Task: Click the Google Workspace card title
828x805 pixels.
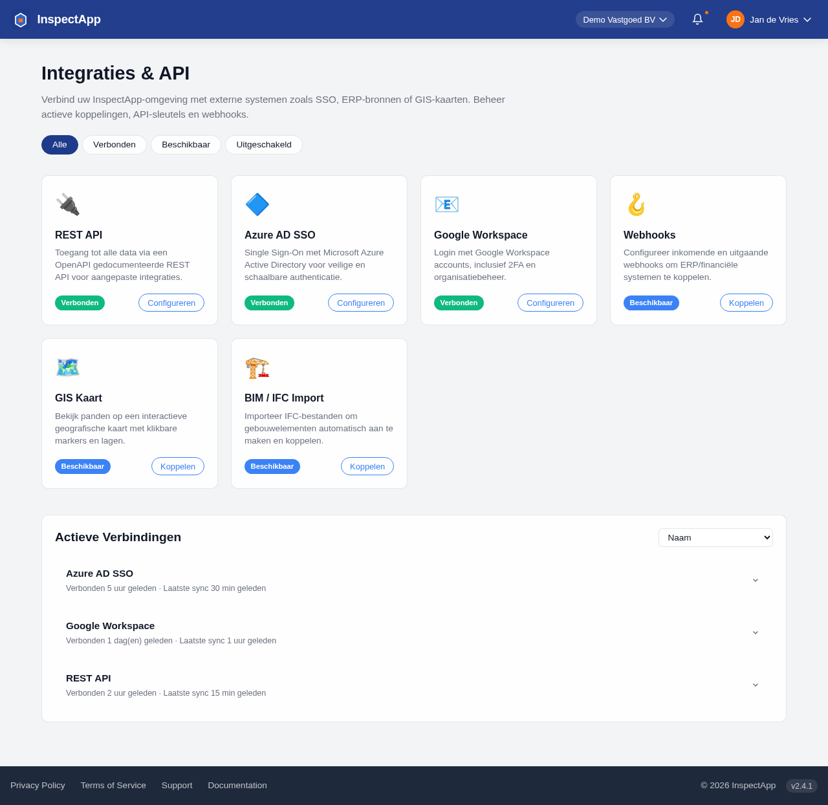Action: (481, 235)
